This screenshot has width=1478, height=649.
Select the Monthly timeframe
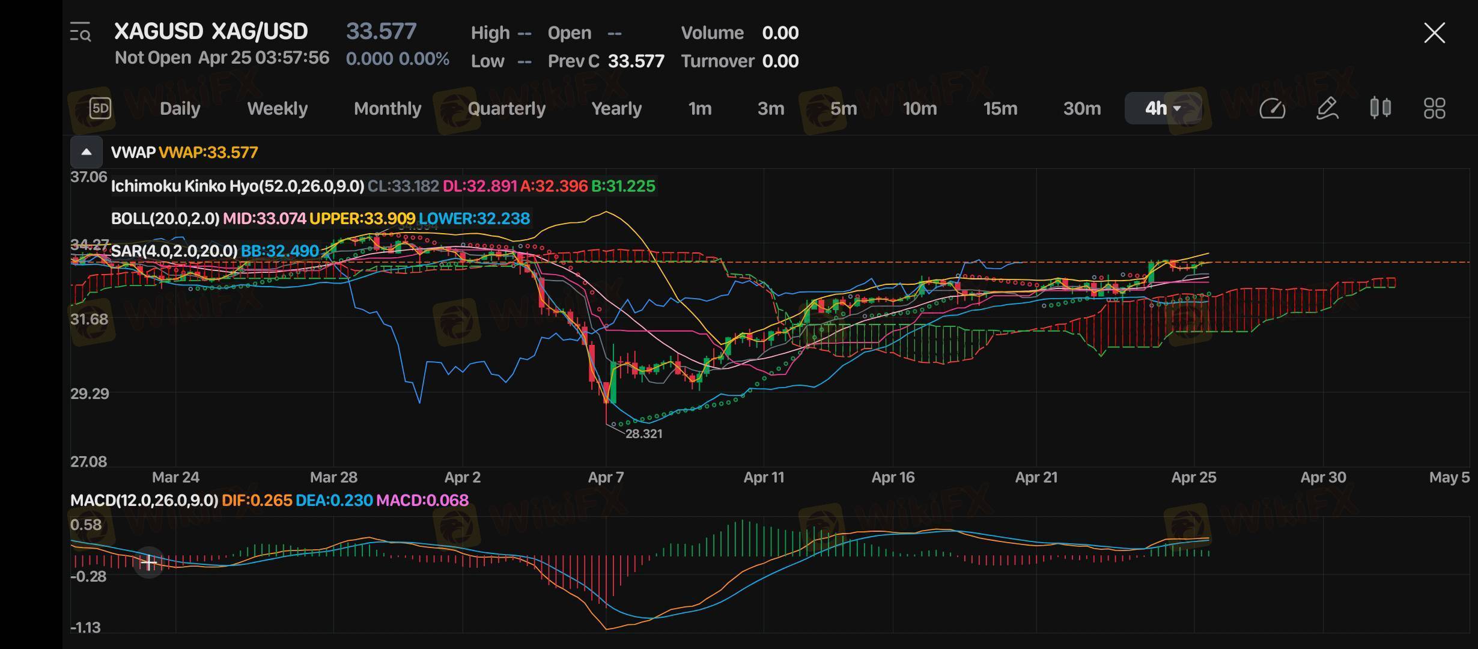tap(388, 109)
